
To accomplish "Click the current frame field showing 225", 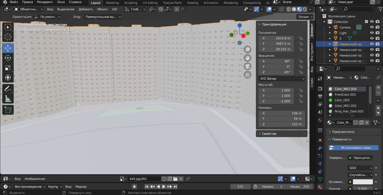I will click(x=240, y=187).
